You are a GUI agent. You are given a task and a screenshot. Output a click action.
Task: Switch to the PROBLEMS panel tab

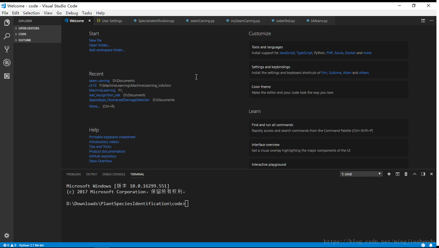pyautogui.click(x=73, y=174)
